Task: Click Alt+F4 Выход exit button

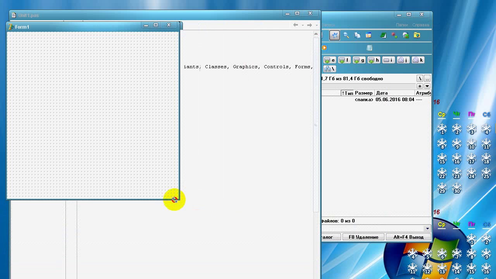Action: (408, 237)
